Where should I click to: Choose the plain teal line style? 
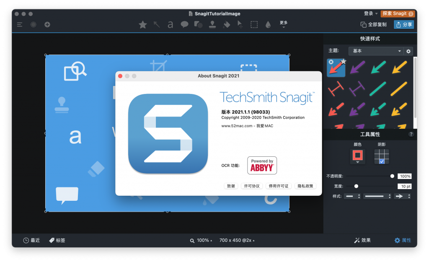pyautogui.click(x=378, y=89)
